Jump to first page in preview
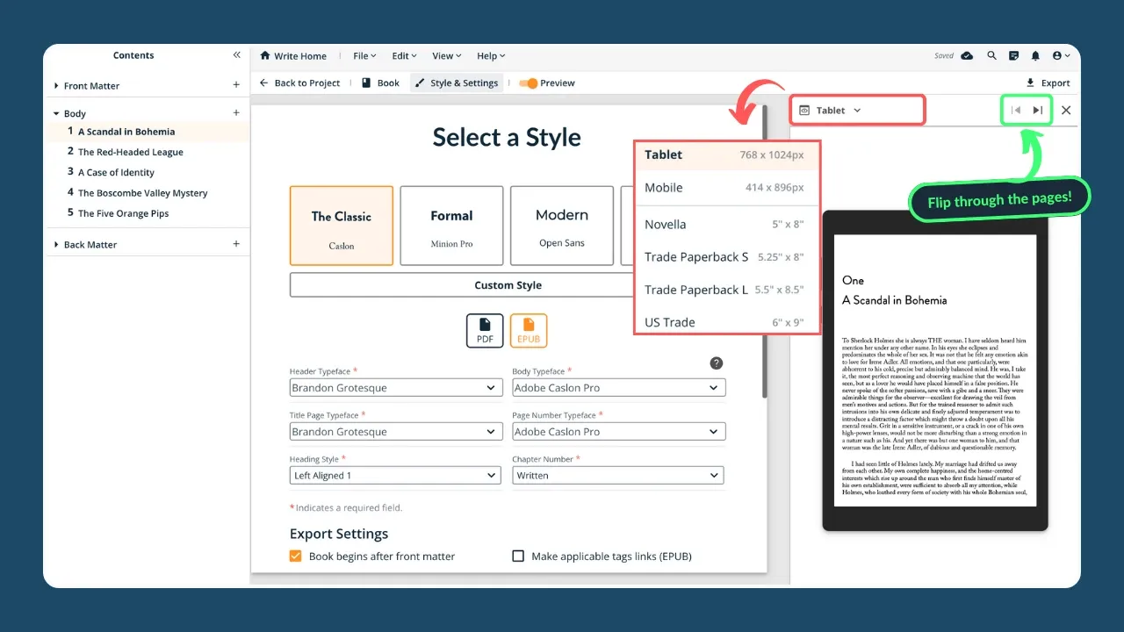The width and height of the screenshot is (1124, 632). coord(1016,111)
